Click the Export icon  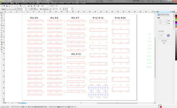pos(31,6)
